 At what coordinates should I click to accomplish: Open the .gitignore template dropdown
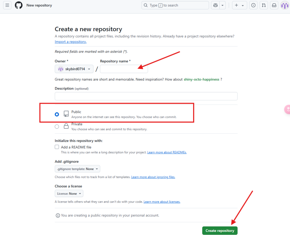coord(78,169)
